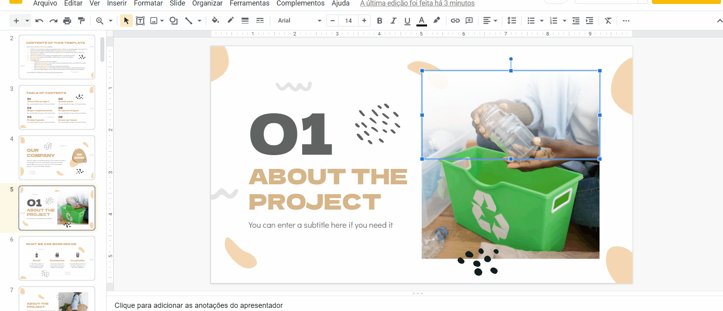This screenshot has height=311, width=723.
Task: Open the border dash style options
Action: click(260, 21)
